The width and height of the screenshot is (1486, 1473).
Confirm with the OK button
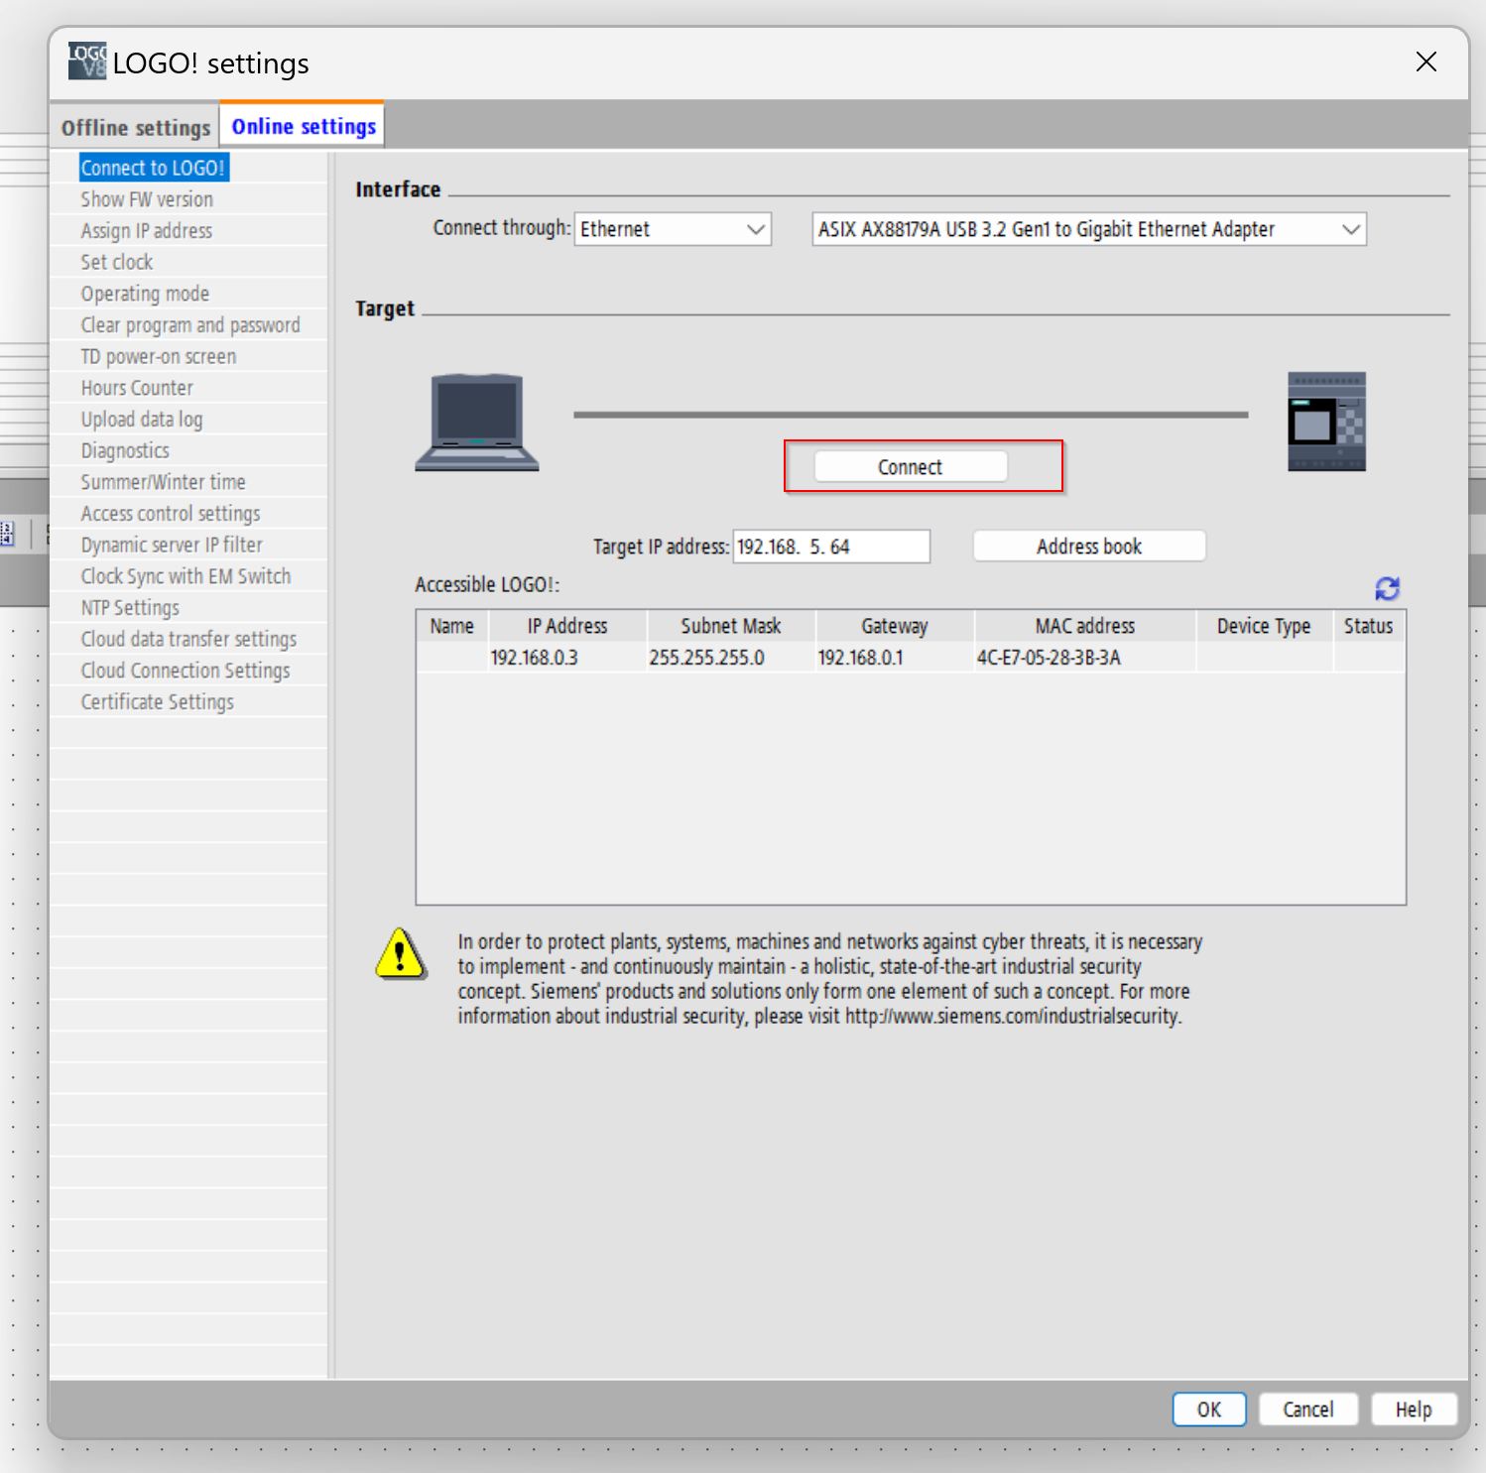pyautogui.click(x=1209, y=1410)
